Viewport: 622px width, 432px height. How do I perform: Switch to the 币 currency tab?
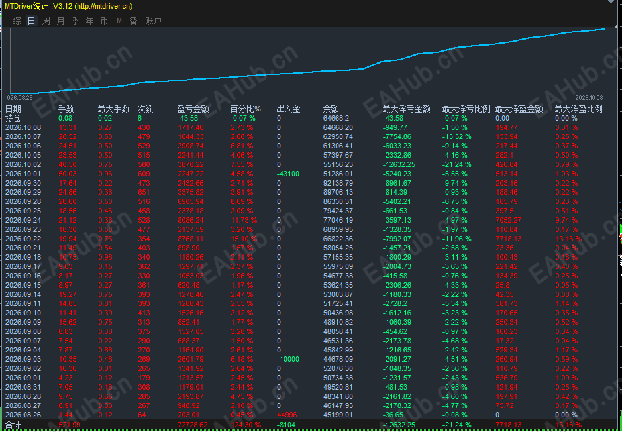(104, 21)
